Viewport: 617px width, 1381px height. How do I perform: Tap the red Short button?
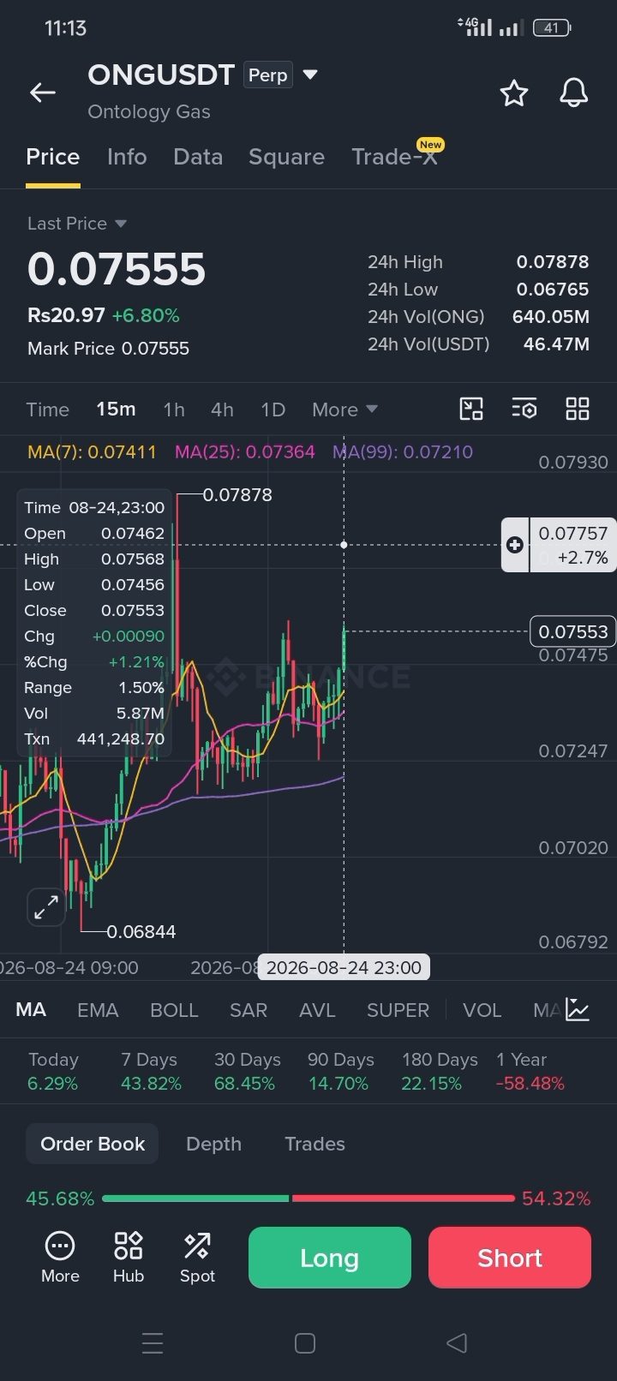click(x=510, y=1258)
